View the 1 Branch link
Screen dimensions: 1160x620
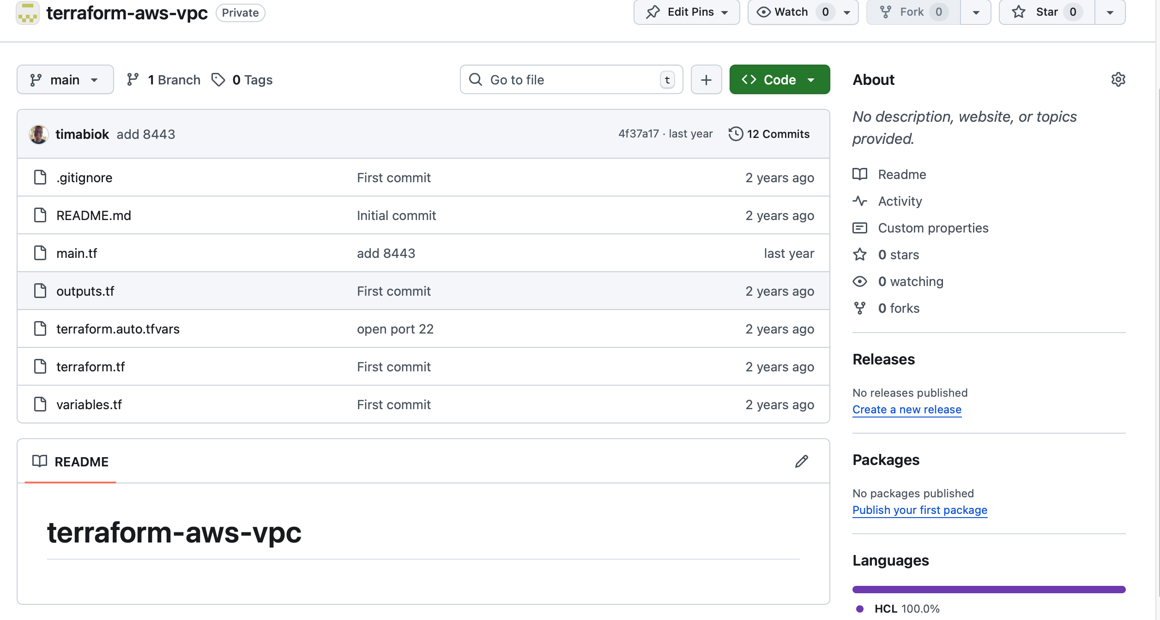[x=163, y=80]
